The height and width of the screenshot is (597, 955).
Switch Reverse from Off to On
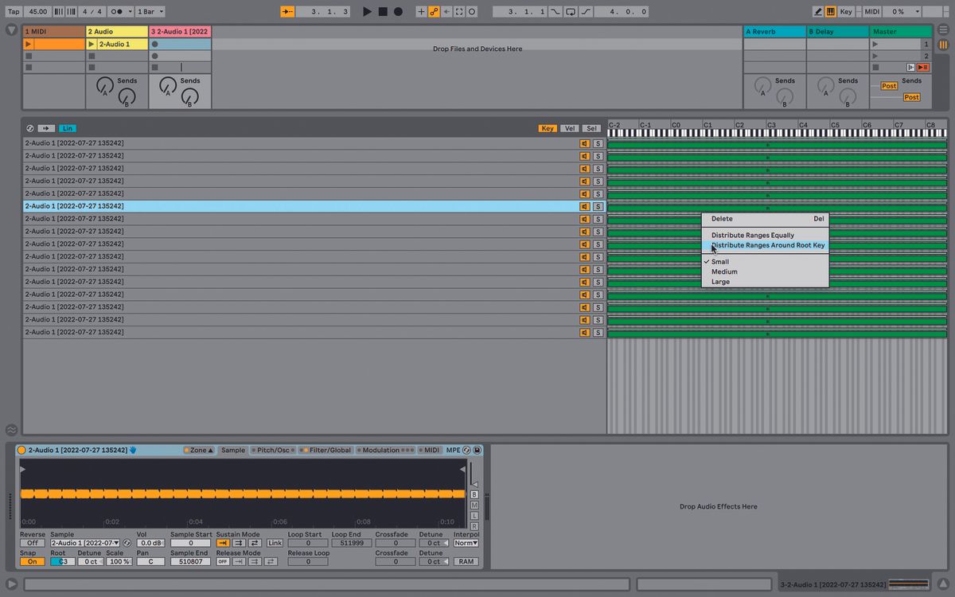click(32, 543)
